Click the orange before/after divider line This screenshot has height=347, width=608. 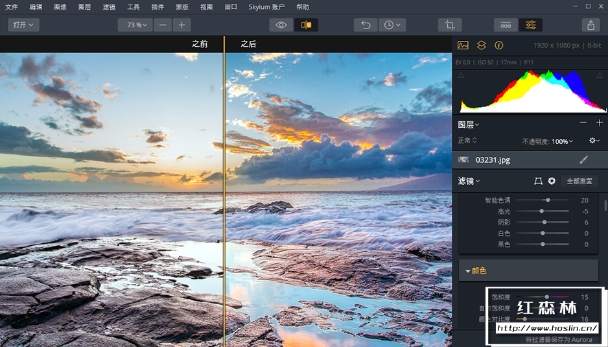224,191
